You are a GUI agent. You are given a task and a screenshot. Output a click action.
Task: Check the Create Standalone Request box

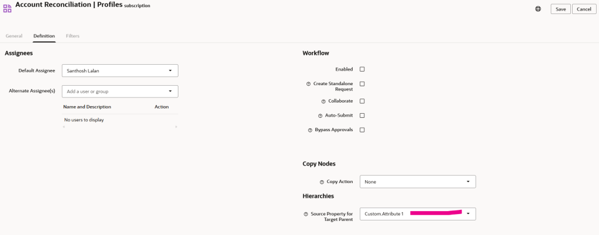(x=362, y=84)
